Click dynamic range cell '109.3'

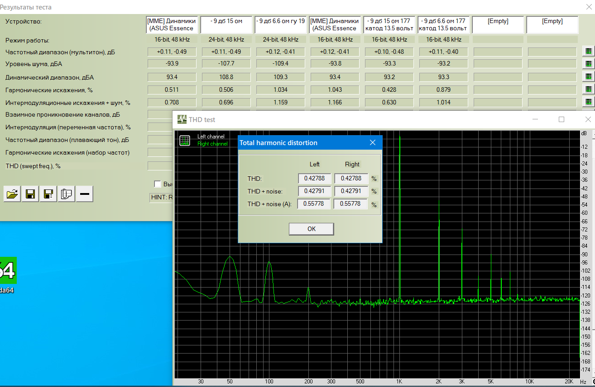click(x=281, y=77)
